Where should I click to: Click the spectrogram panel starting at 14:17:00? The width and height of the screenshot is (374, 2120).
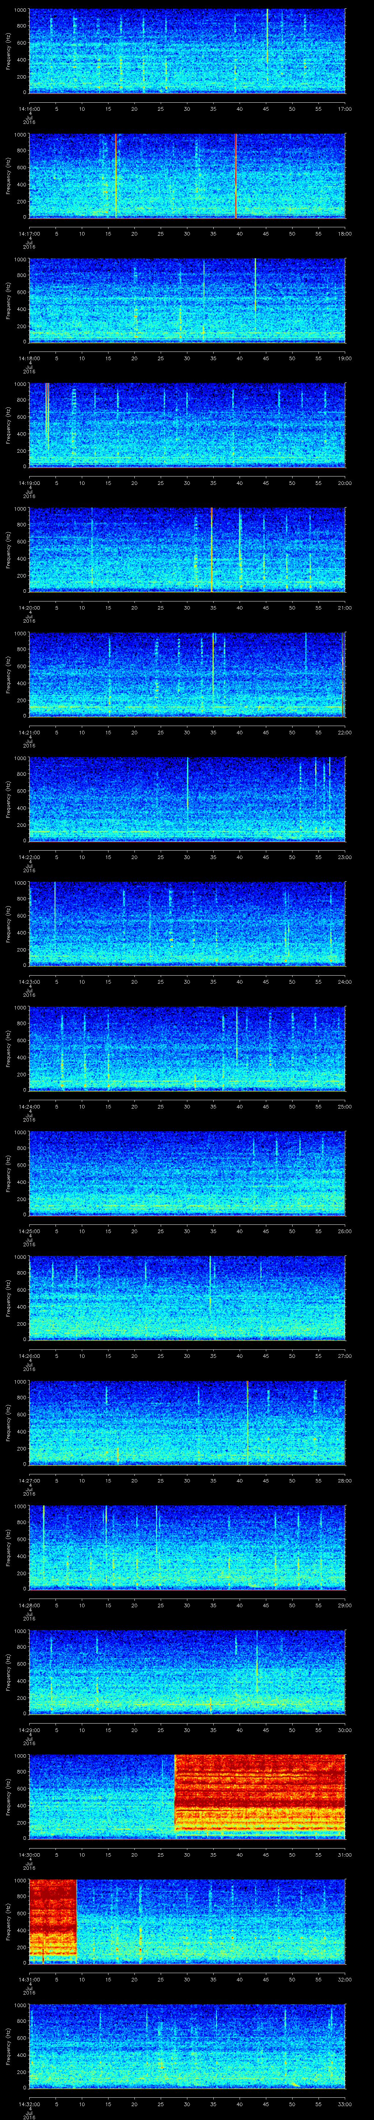coord(187,176)
